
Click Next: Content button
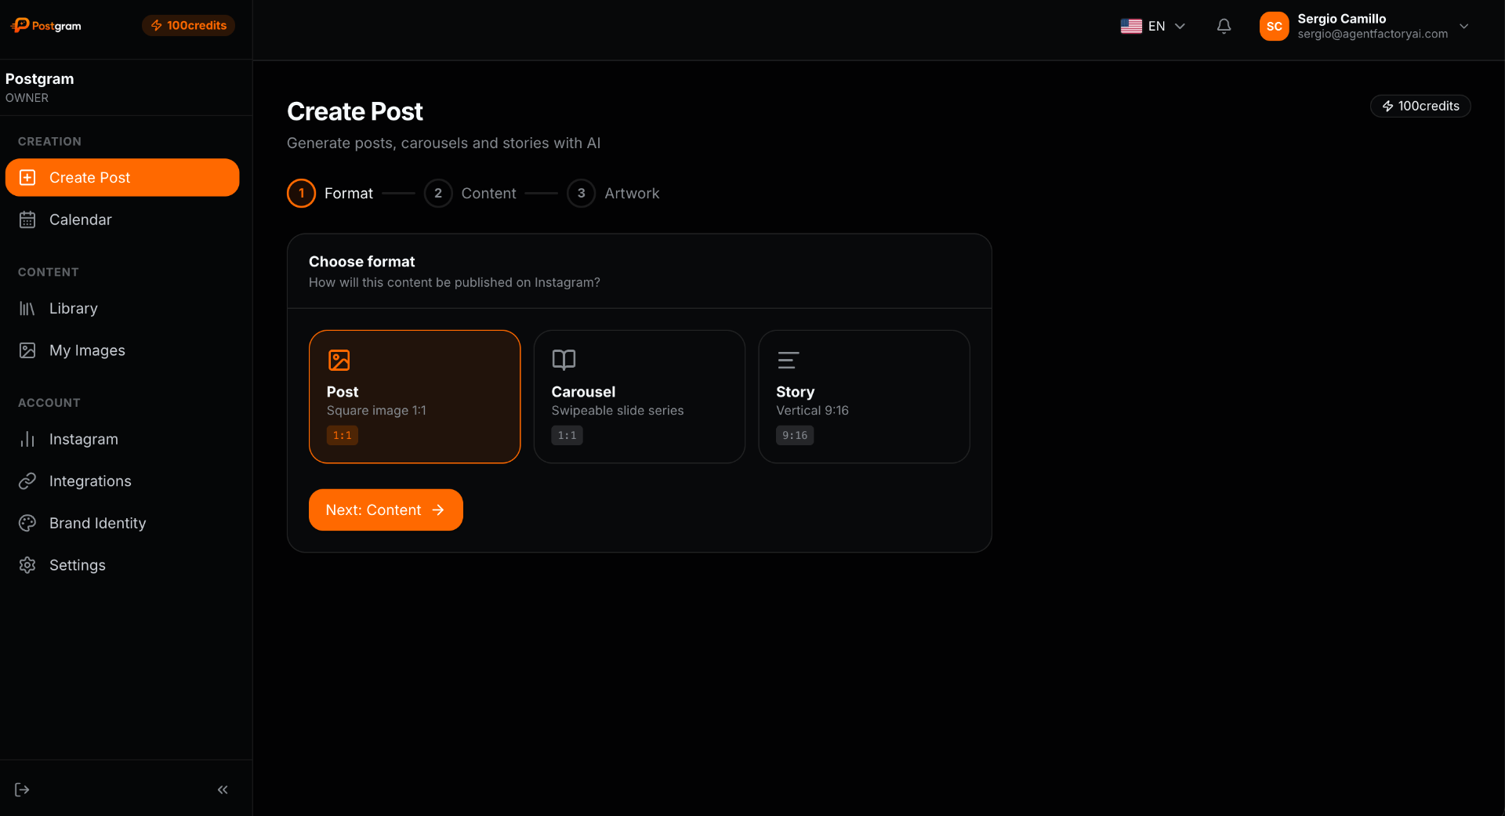pyautogui.click(x=386, y=510)
